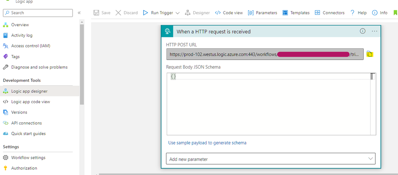Click the wrench Diagnose icon

pos(6,67)
